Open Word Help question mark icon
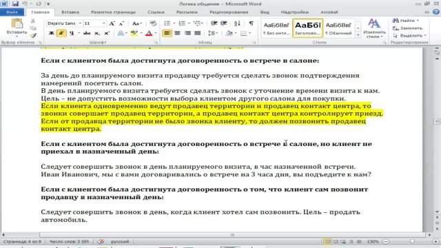The image size is (441, 248). coord(436,12)
